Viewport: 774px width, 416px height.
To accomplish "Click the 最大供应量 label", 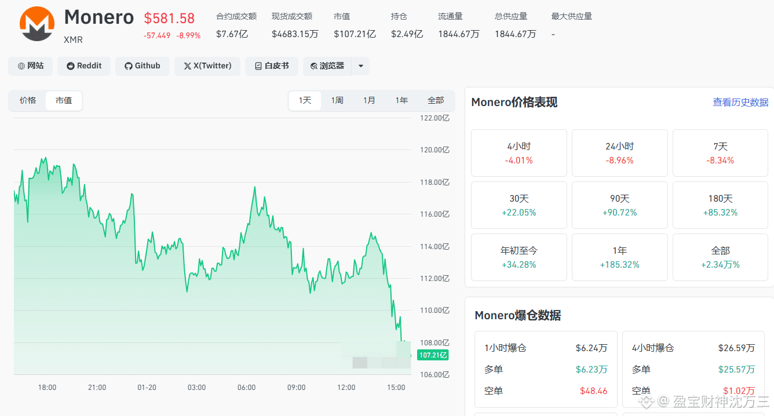I will point(572,16).
